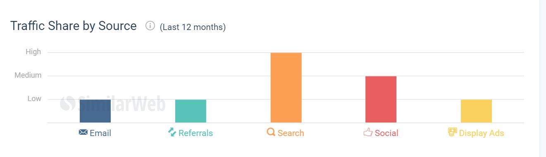Click the Search magnifier icon
546x157 pixels.
pyautogui.click(x=271, y=132)
